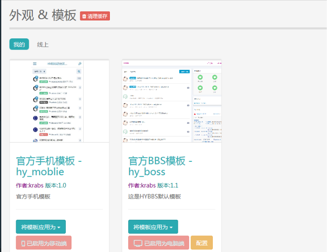Click description 这是HYBBS默认模板
This screenshot has width=327, height=252.
coord(154,197)
